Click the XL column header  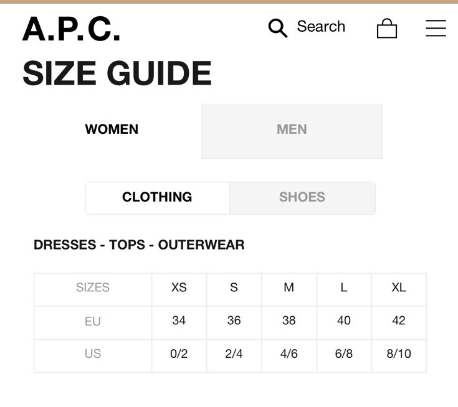(x=399, y=288)
